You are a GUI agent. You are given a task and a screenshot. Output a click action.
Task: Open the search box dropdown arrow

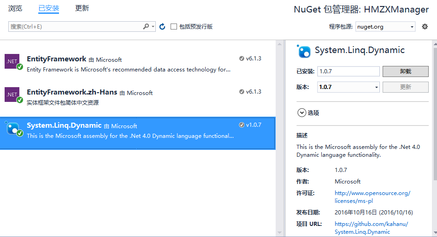(x=153, y=26)
